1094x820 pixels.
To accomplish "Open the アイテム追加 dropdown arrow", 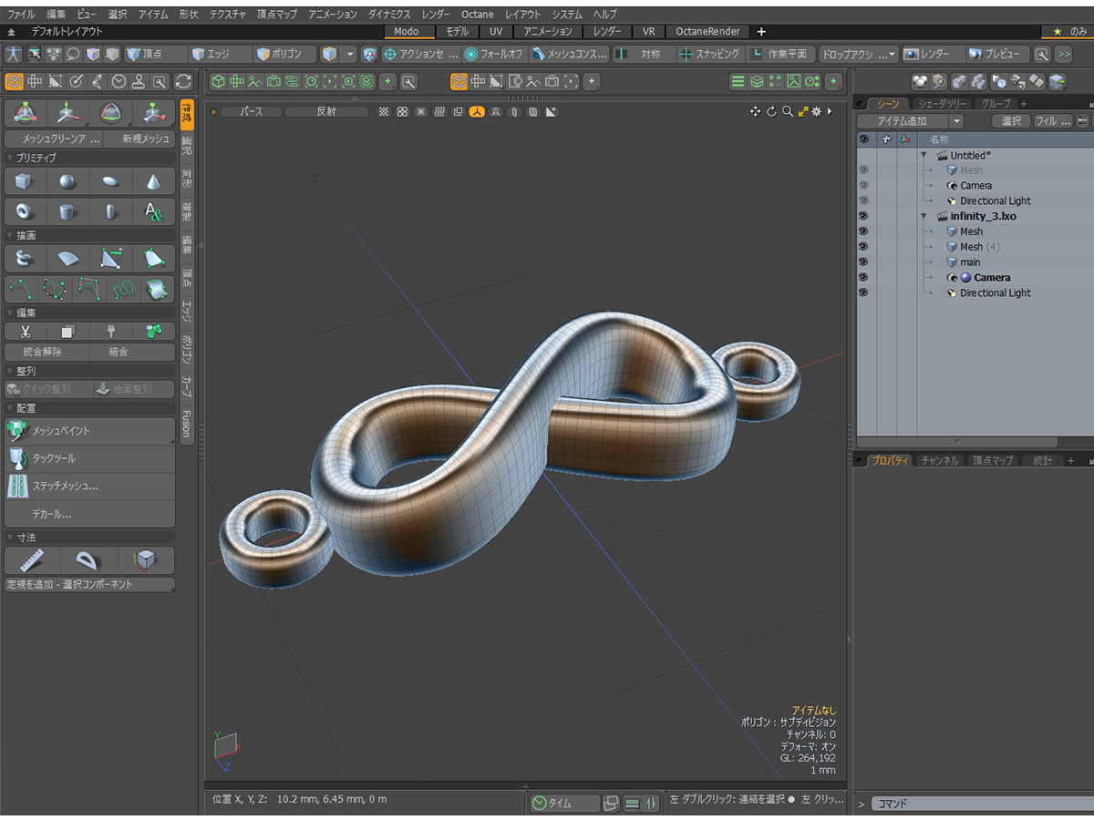I will [955, 121].
